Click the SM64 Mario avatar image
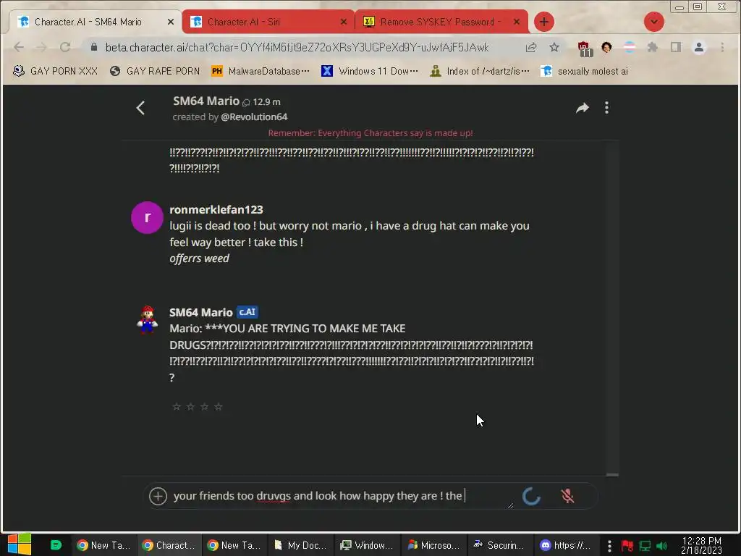This screenshot has width=741, height=556. pos(147,319)
